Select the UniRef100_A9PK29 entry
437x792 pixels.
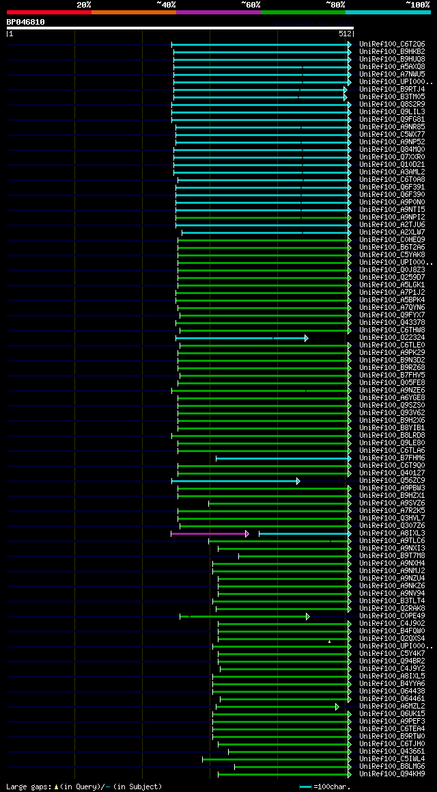[x=392, y=352]
